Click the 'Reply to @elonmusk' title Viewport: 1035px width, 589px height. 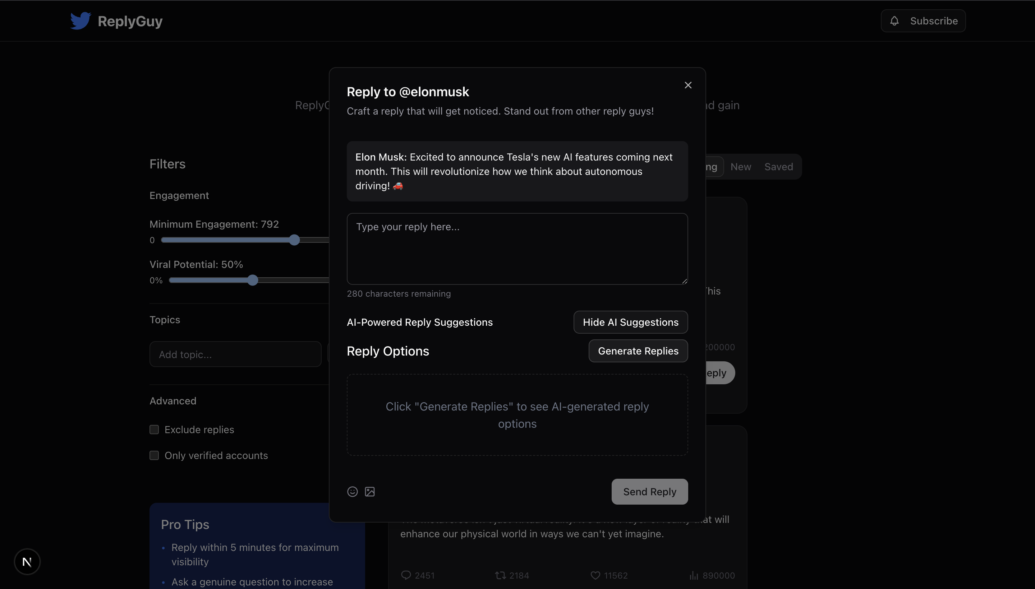tap(408, 92)
